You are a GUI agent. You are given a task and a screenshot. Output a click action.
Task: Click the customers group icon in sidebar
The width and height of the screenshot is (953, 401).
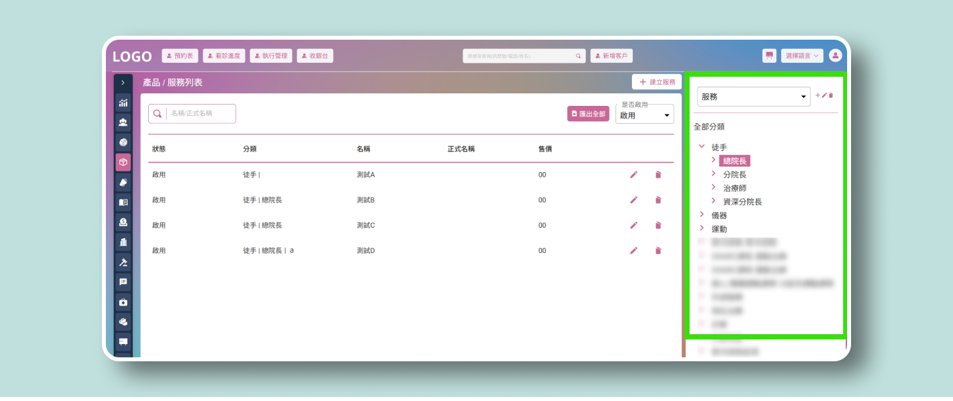tap(123, 122)
